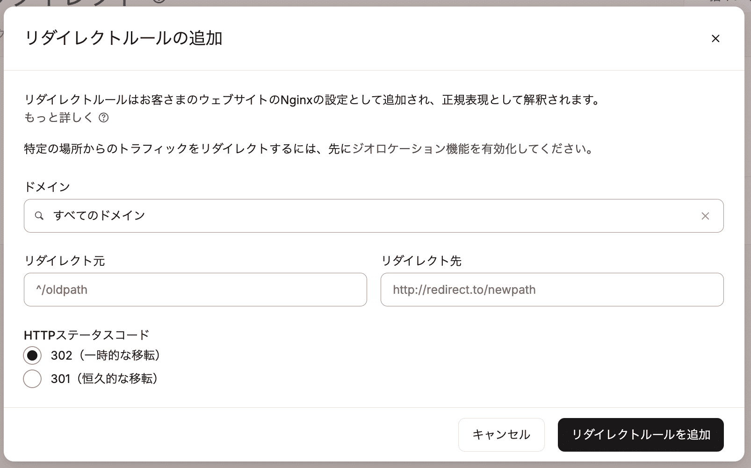Select the 301（恒久的な移転）radio button

point(32,379)
